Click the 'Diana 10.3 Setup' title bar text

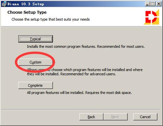pos(26,4)
